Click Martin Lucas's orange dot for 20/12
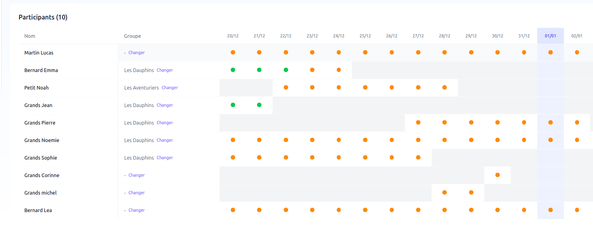The height and width of the screenshot is (232, 593). pos(233,53)
